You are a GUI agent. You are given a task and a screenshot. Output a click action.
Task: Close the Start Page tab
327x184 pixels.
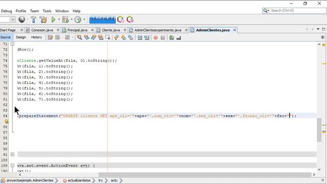point(21,30)
